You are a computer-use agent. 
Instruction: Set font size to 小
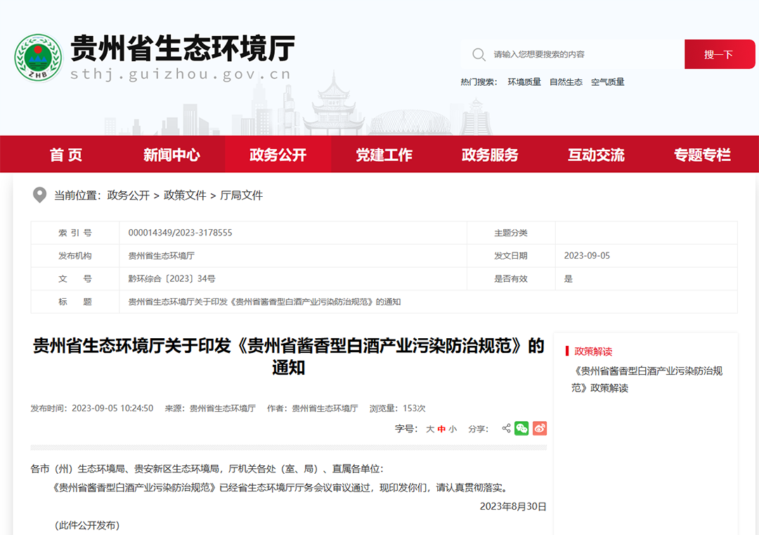(x=453, y=429)
